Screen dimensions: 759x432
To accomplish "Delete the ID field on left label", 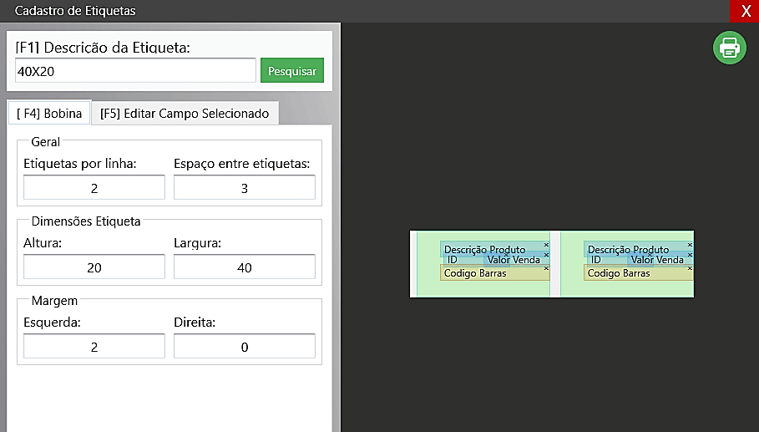I will tap(507, 255).
